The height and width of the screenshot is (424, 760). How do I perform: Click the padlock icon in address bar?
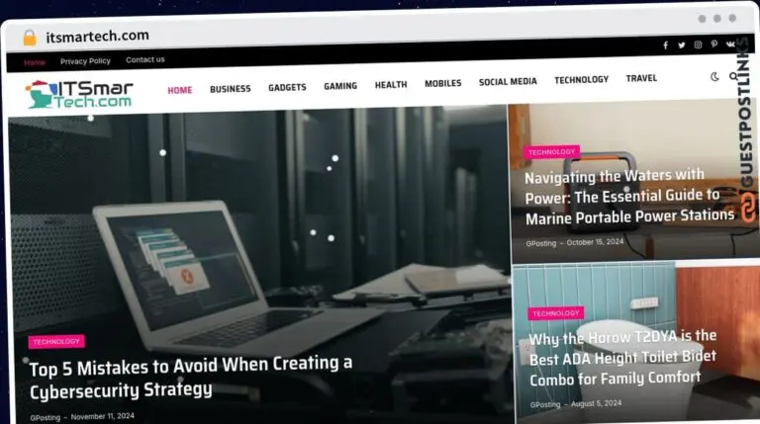click(30, 38)
